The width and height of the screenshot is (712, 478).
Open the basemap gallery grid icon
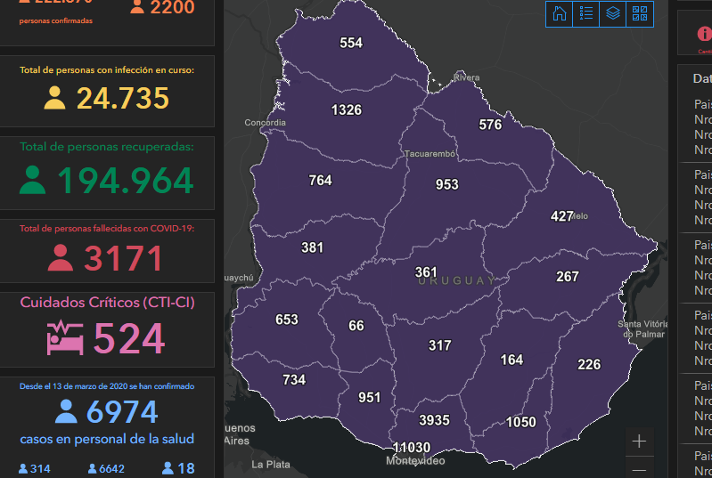[x=639, y=13]
